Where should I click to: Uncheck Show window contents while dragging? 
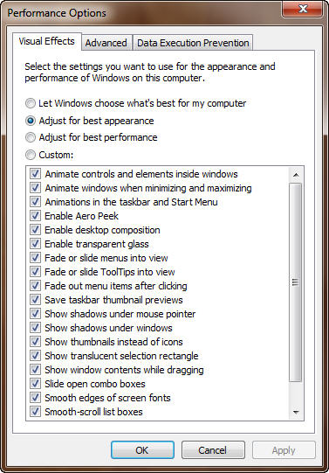35,370
